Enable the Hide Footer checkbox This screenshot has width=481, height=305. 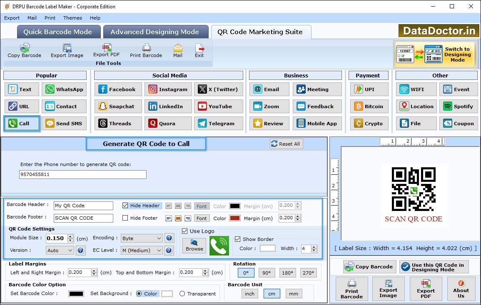coord(125,218)
